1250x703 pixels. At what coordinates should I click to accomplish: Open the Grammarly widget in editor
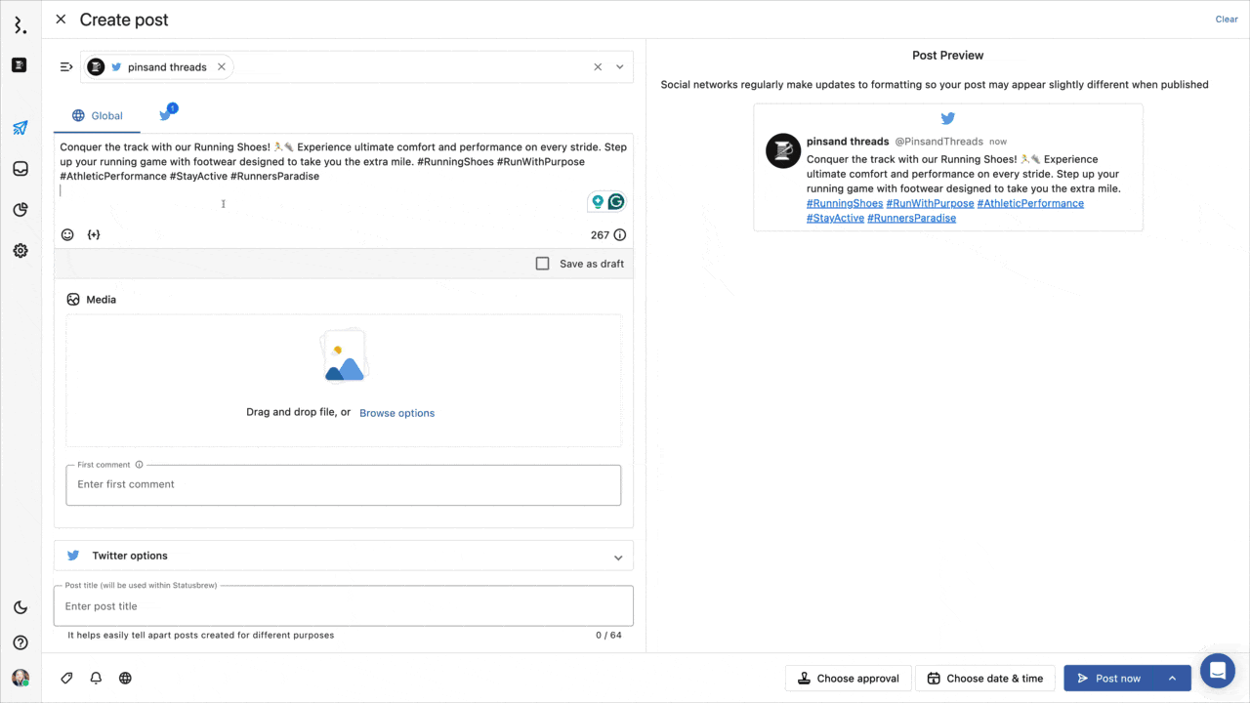[616, 202]
